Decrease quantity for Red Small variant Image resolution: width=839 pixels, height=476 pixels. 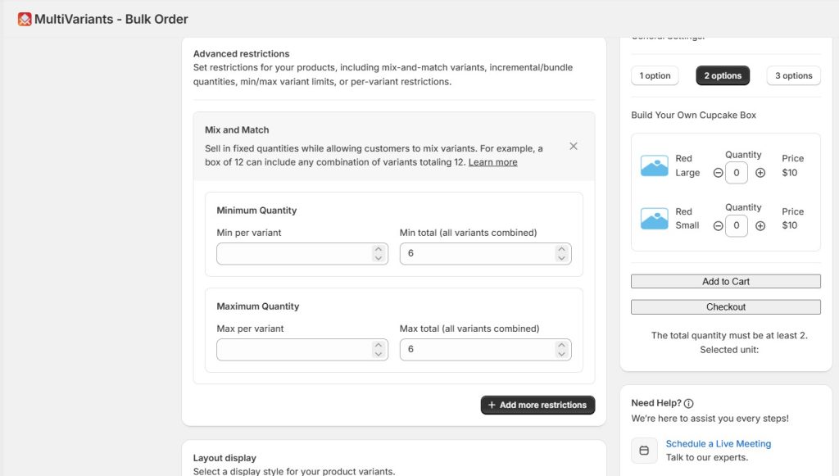click(718, 226)
